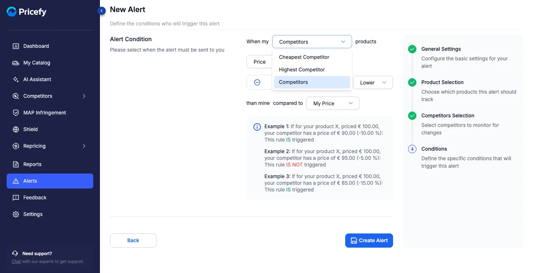This screenshot has height=273, width=533.
Task: Collapse the sidebar with arrow button
Action: pyautogui.click(x=102, y=11)
